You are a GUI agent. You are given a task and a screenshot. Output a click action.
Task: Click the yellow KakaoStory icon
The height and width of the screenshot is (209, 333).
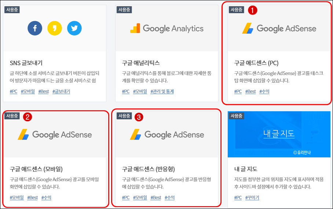pos(55,28)
